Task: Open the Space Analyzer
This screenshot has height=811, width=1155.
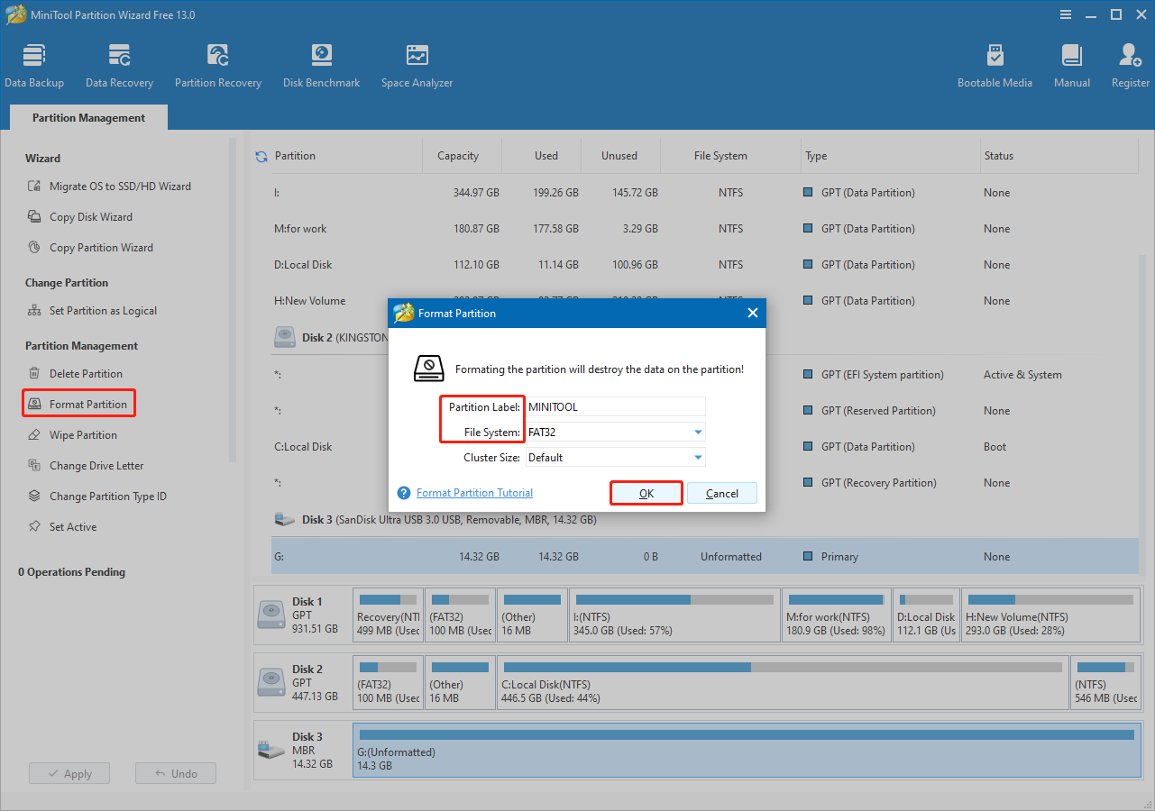Action: coord(416,63)
